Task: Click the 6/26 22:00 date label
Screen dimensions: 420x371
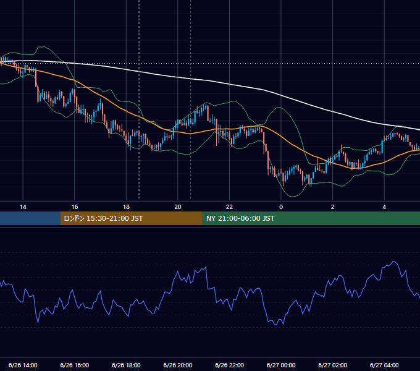Action: pos(229,365)
